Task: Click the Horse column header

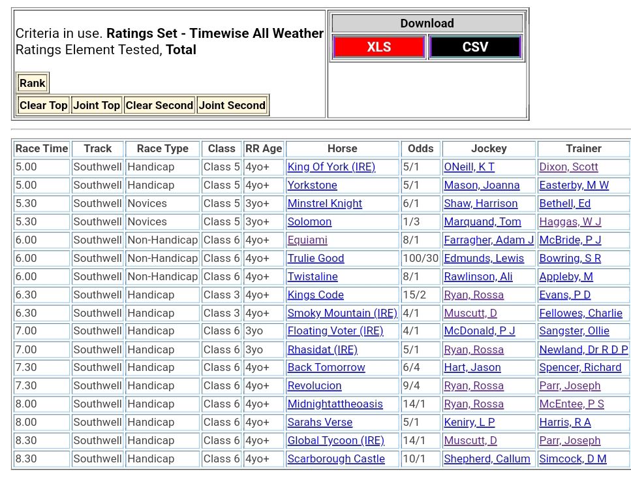Action: point(342,149)
